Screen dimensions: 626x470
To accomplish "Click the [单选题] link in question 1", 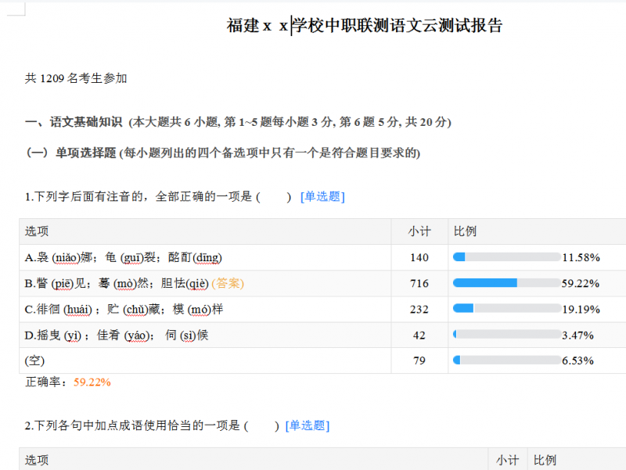I will tap(322, 197).
